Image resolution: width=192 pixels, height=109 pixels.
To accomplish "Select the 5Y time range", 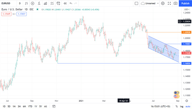I will (x=41, y=106).
